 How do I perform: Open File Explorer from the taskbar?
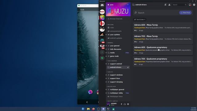click(x=88, y=109)
